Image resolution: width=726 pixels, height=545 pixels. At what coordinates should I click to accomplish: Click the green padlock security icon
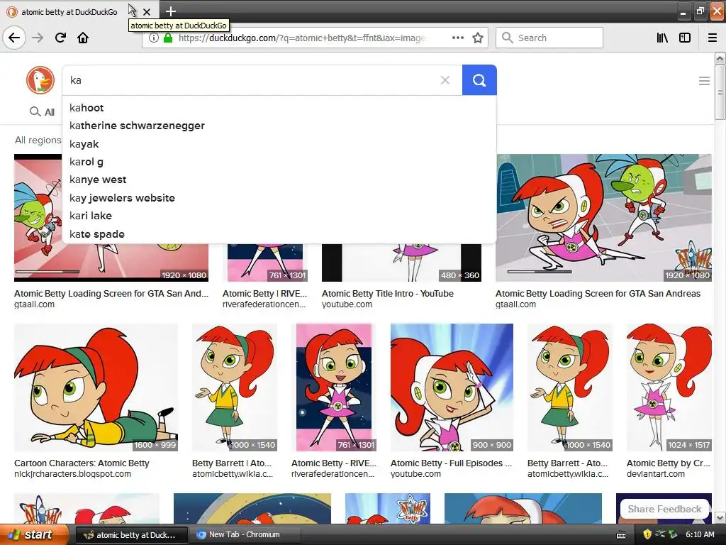coord(168,38)
